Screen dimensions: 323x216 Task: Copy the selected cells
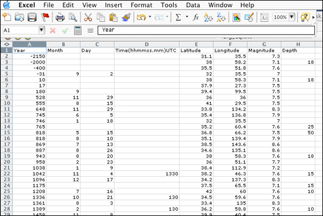point(101,17)
